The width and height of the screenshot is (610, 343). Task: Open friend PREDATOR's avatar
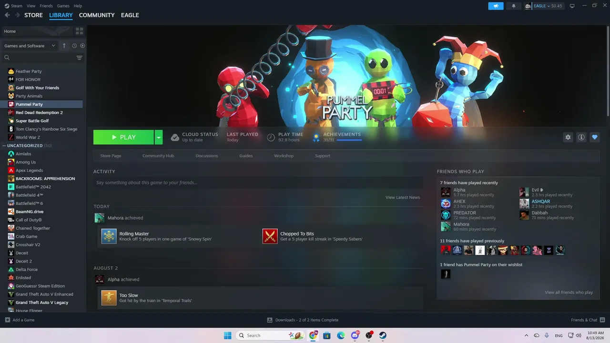pyautogui.click(x=446, y=215)
